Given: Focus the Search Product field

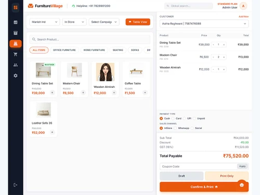Looking at the screenshot, I should point(90,40).
